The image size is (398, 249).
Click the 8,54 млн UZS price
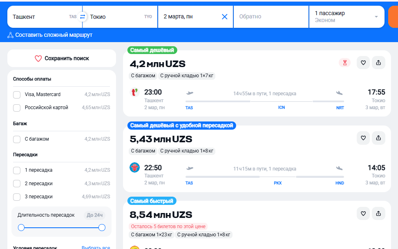(x=161, y=215)
